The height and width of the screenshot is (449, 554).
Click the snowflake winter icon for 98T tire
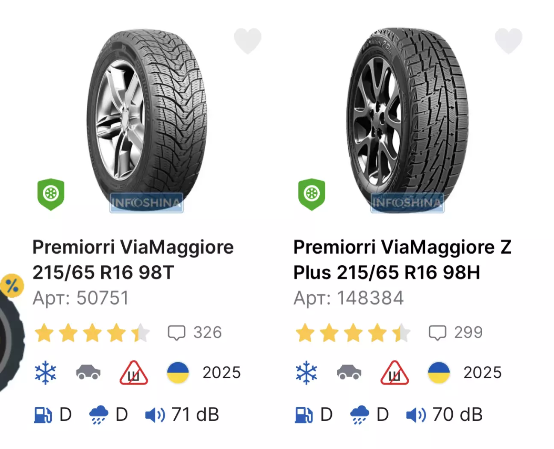[x=45, y=373]
